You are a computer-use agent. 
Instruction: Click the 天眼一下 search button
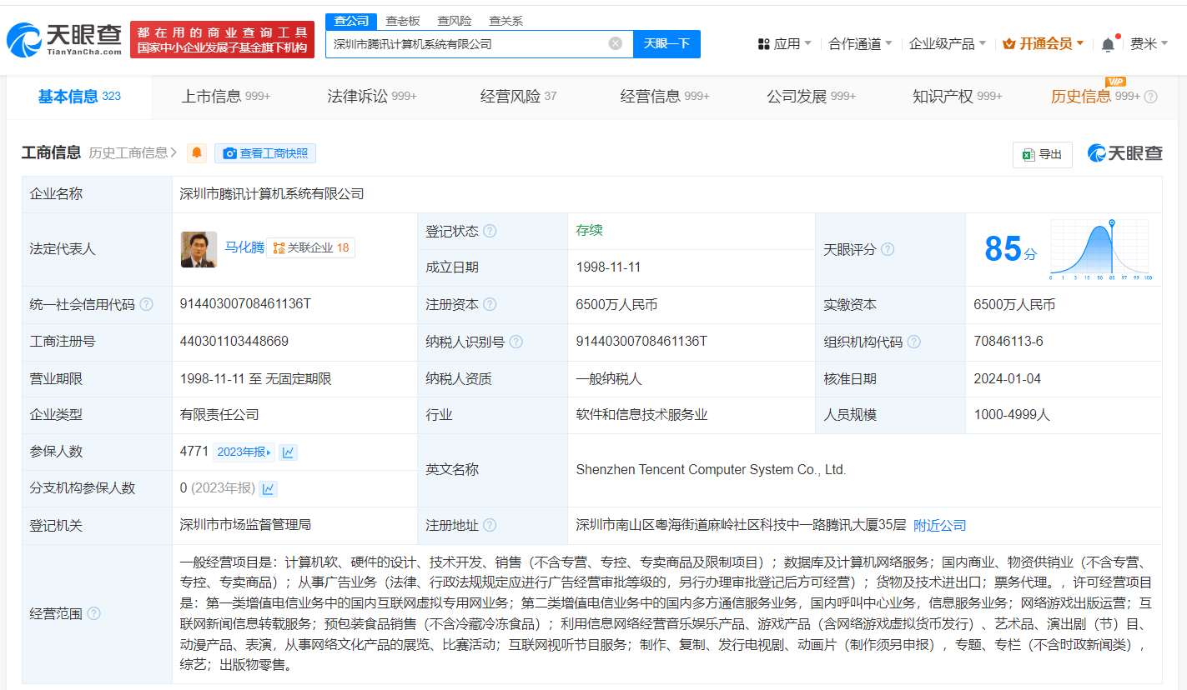coord(666,44)
